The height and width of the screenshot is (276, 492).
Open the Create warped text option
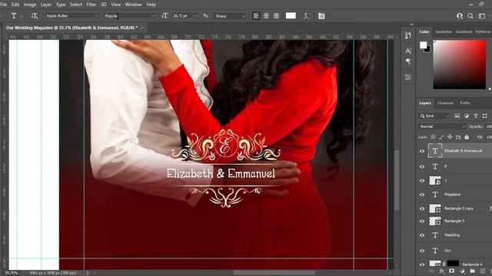[306, 15]
